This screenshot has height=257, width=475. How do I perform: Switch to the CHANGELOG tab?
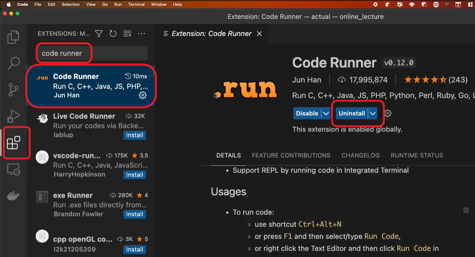pos(361,156)
